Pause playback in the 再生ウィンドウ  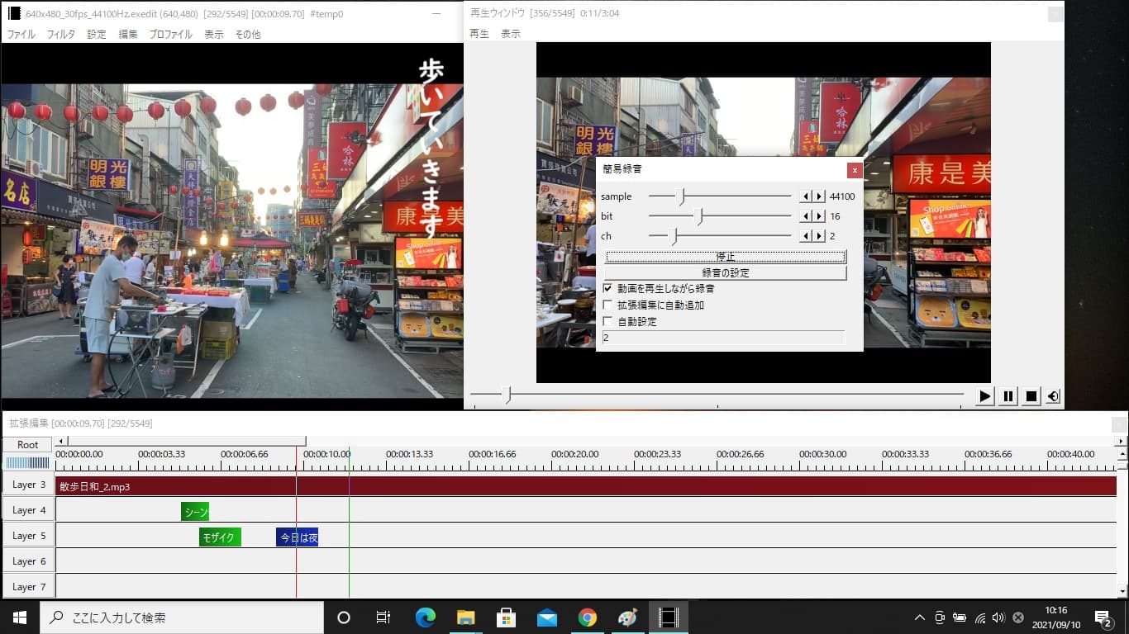click(x=1008, y=396)
